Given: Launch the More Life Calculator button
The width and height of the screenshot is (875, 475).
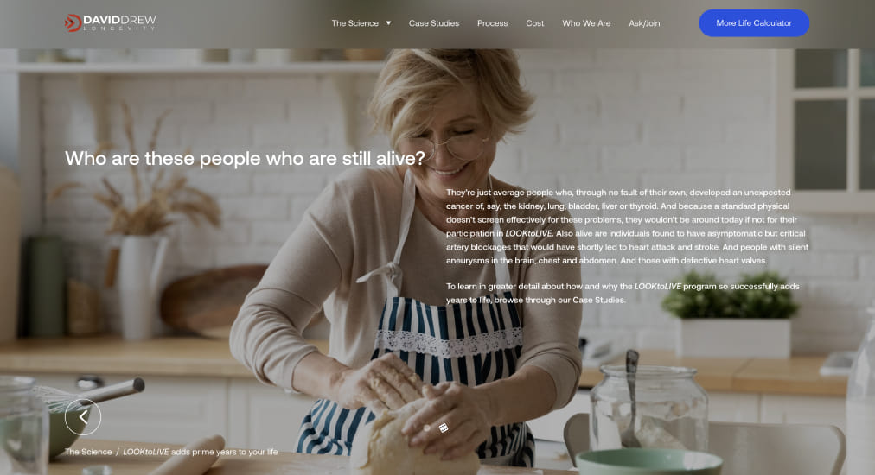Looking at the screenshot, I should [754, 22].
